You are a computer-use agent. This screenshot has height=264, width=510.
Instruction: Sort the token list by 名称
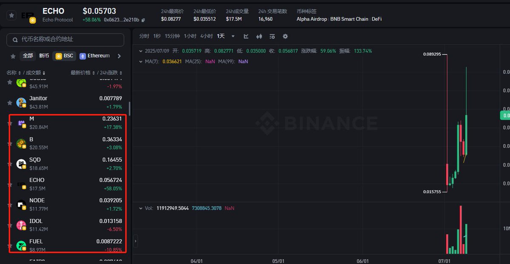coord(13,73)
